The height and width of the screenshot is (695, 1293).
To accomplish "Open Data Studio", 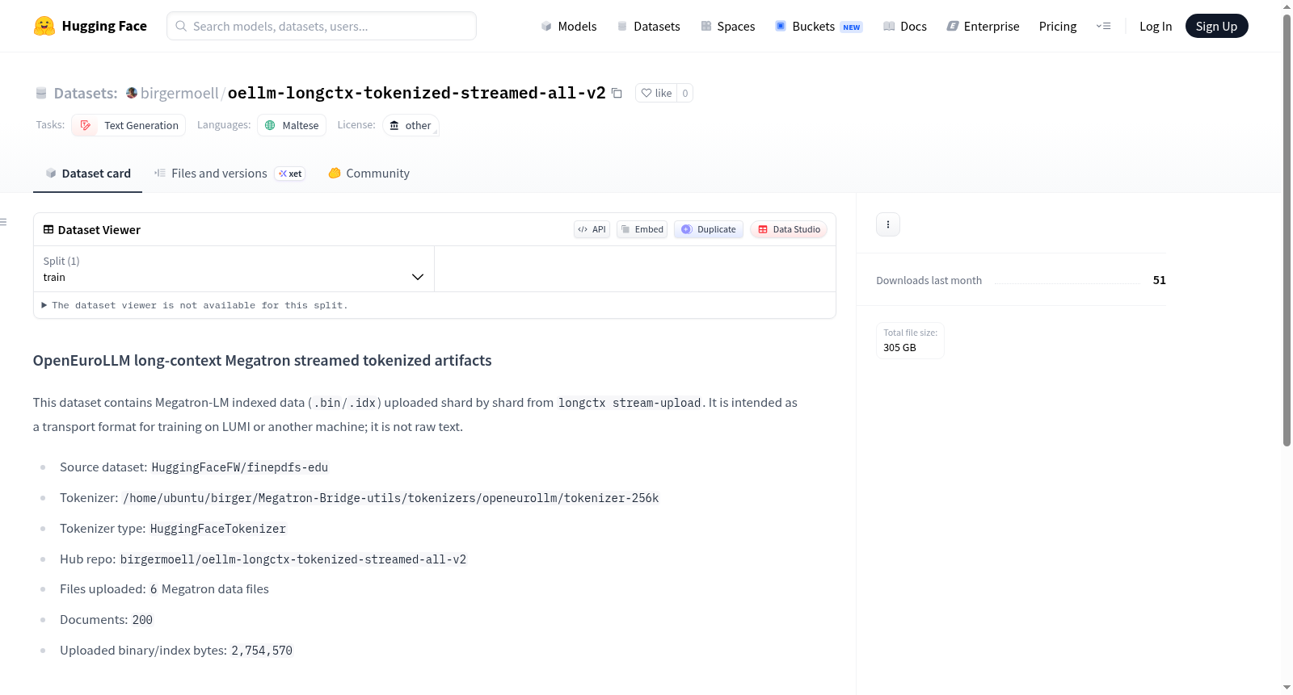I will point(789,229).
